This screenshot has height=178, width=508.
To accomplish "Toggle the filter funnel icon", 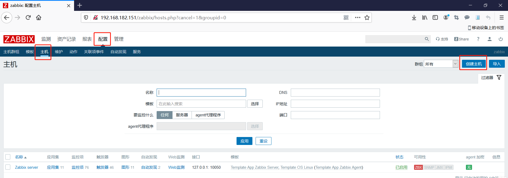I will tap(499, 77).
